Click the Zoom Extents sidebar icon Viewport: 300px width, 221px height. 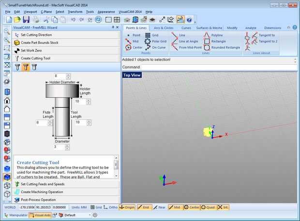[x=7, y=65]
